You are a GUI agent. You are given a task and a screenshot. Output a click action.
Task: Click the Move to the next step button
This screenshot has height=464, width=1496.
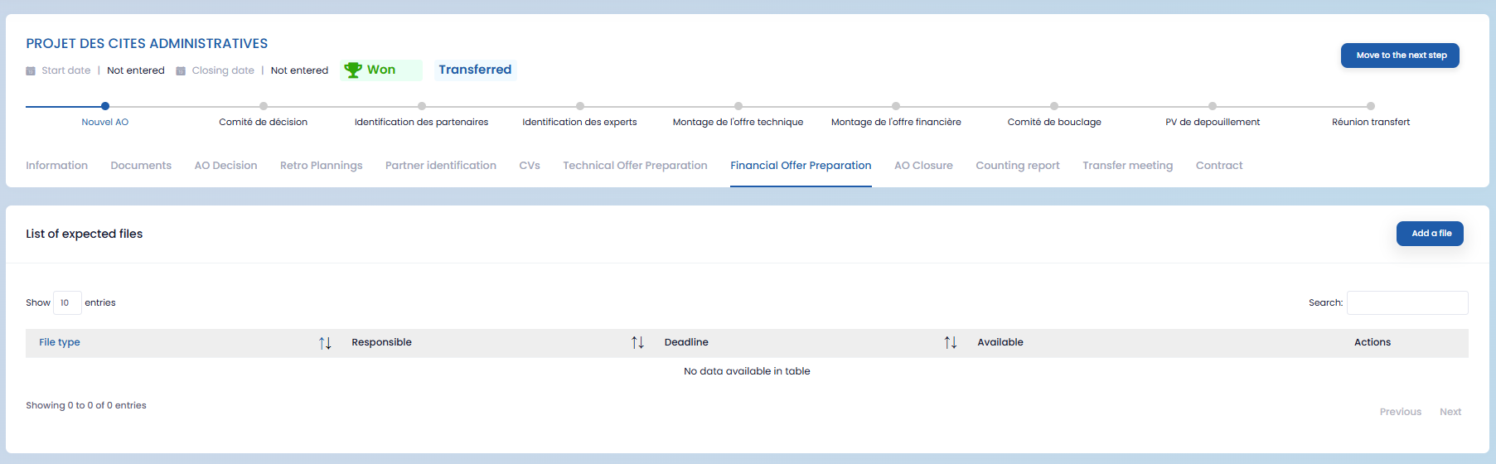pyautogui.click(x=1401, y=56)
